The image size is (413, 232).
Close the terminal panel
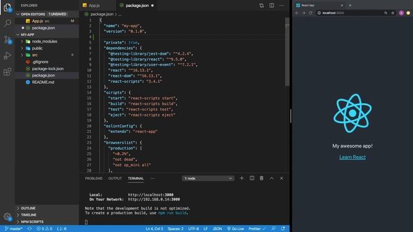click(x=281, y=178)
